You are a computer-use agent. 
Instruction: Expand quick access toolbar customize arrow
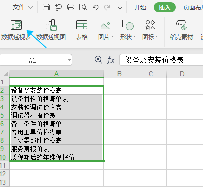120,7
